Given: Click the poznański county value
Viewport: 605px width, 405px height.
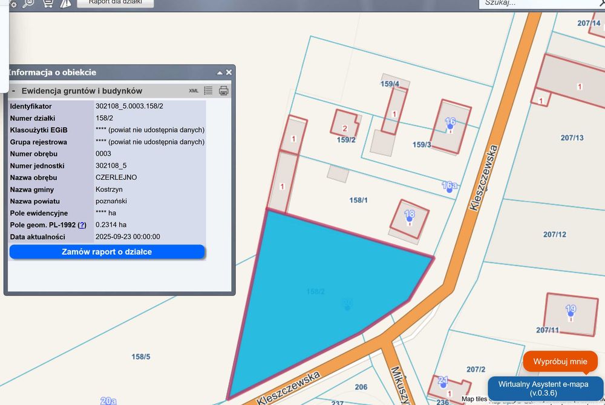Looking at the screenshot, I should click(x=111, y=202).
